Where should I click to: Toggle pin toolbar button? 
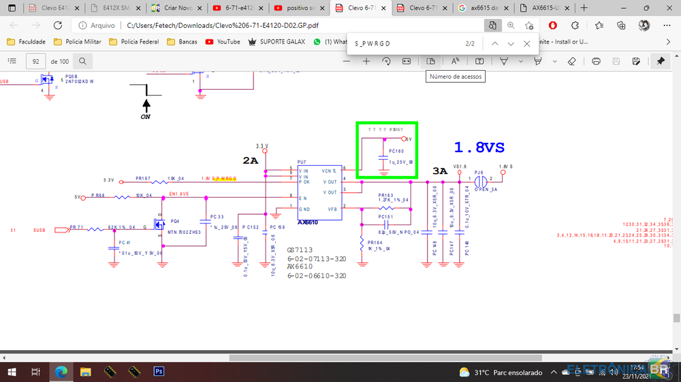[661, 61]
